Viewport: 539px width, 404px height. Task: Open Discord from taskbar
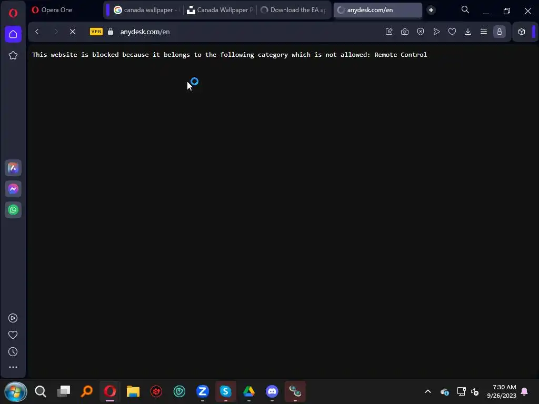(272, 391)
